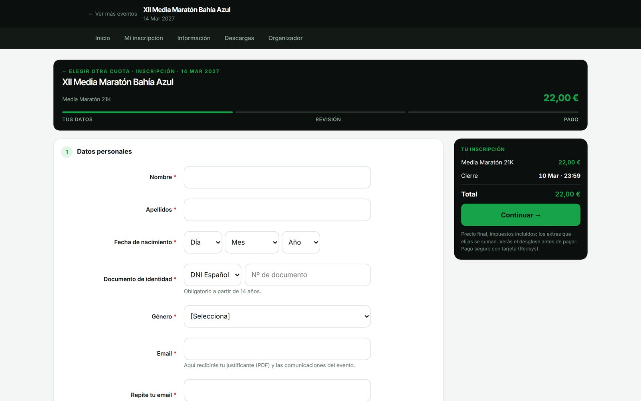Open the Inicio tab

click(x=103, y=38)
